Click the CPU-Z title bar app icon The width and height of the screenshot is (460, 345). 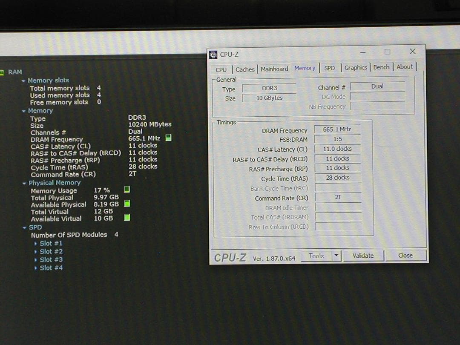pyautogui.click(x=213, y=55)
